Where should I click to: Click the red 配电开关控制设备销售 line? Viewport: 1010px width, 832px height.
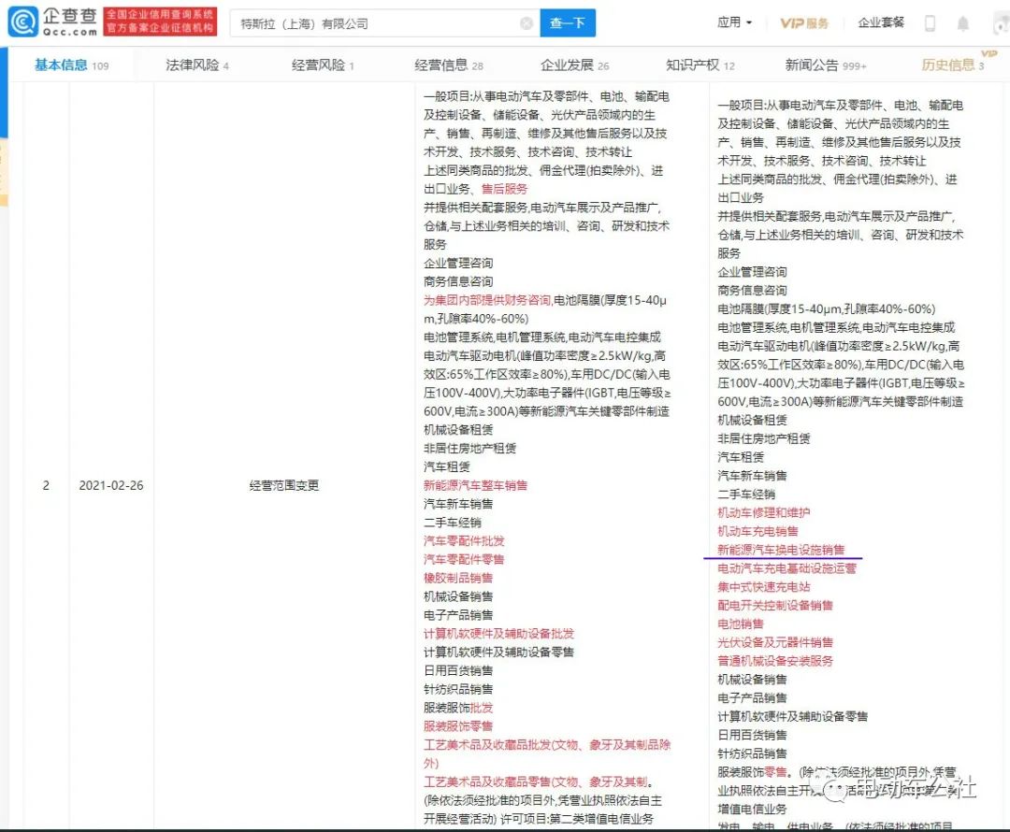775,606
